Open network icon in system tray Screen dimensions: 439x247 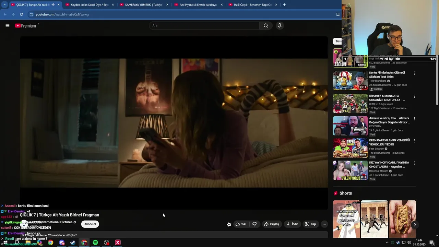(x=403, y=243)
